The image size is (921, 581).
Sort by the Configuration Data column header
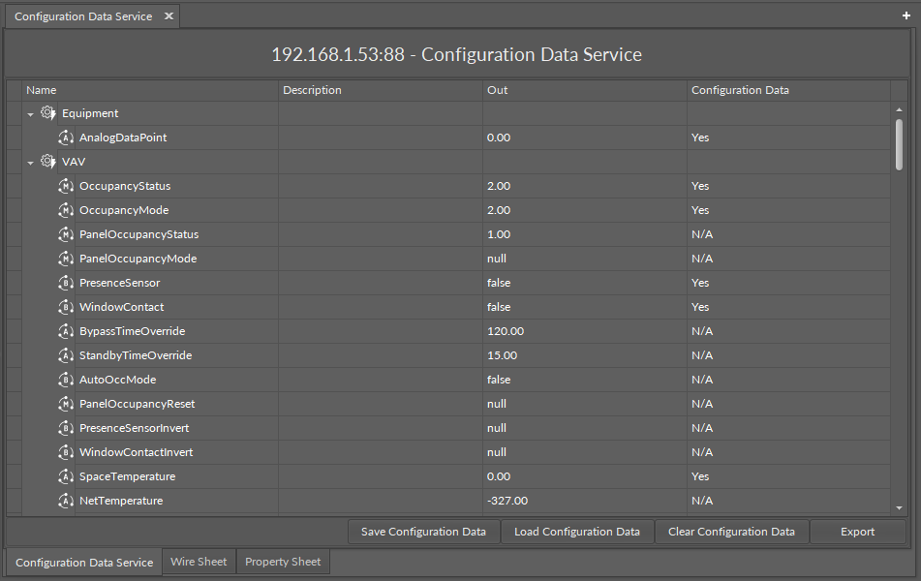740,90
